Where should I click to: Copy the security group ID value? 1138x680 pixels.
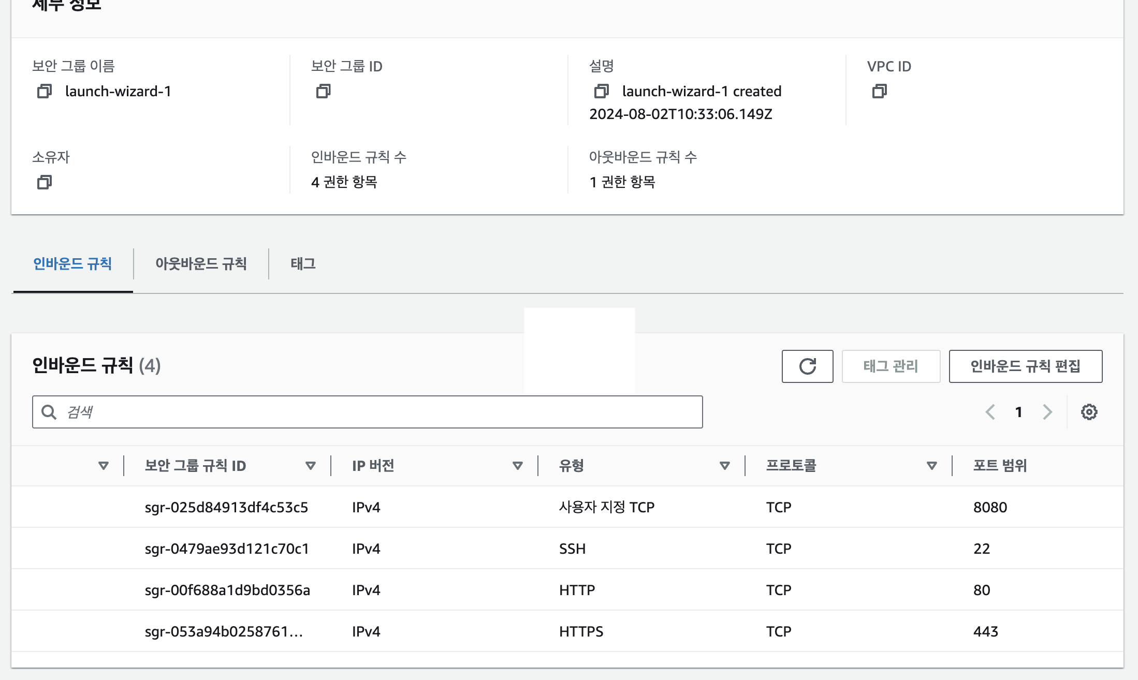tap(324, 92)
